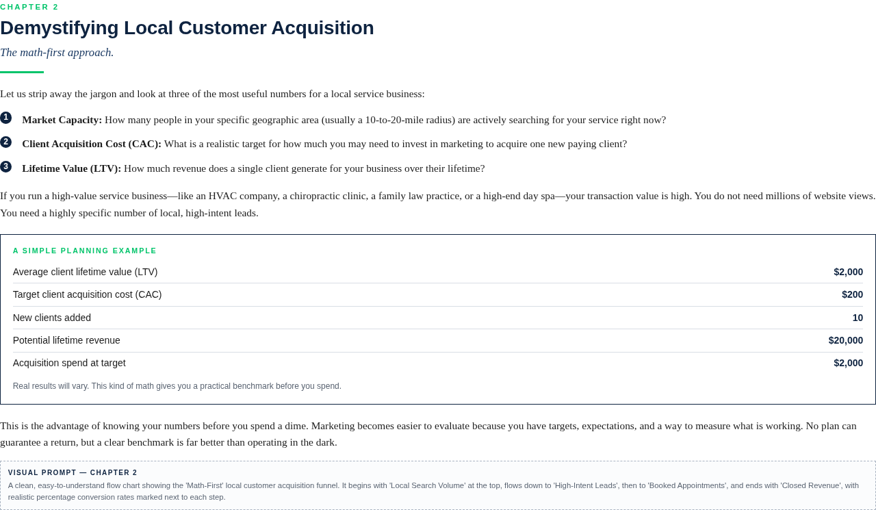Screen dimensions: 876x510
Task: Select the Demystifying Local Customer Acquisition heading
Action: coord(187,28)
